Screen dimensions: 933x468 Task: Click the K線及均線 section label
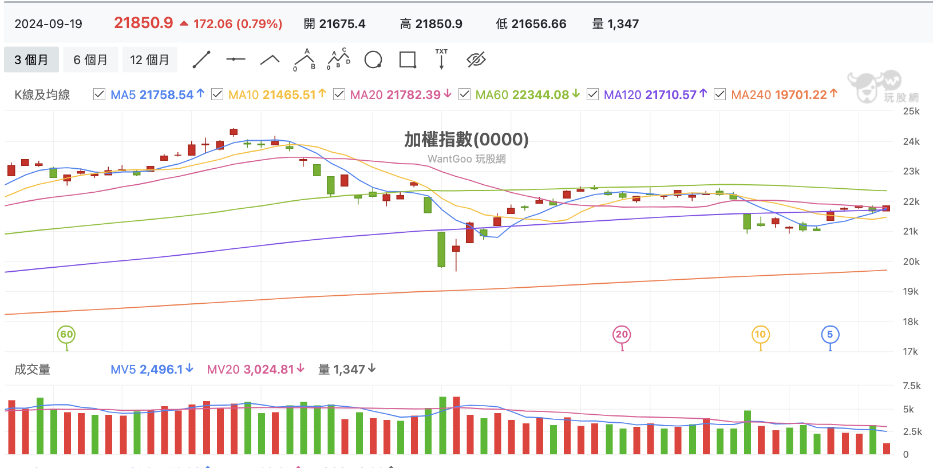(x=42, y=95)
